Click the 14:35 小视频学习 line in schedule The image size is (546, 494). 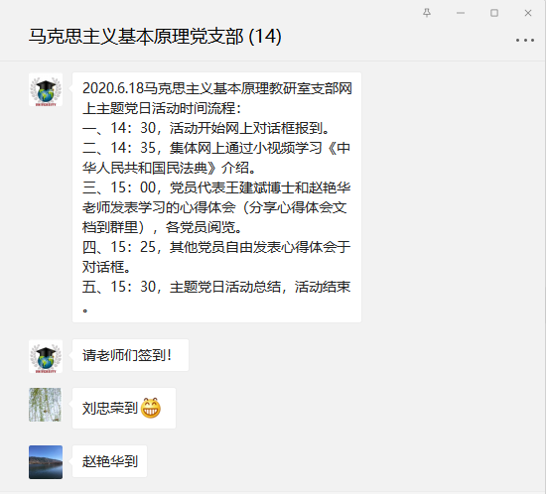[215, 158]
